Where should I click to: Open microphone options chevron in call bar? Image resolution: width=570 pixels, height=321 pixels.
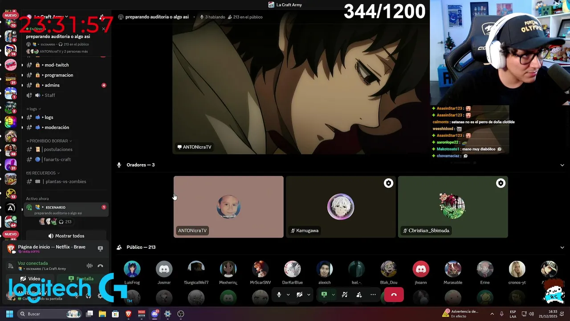[288, 295]
